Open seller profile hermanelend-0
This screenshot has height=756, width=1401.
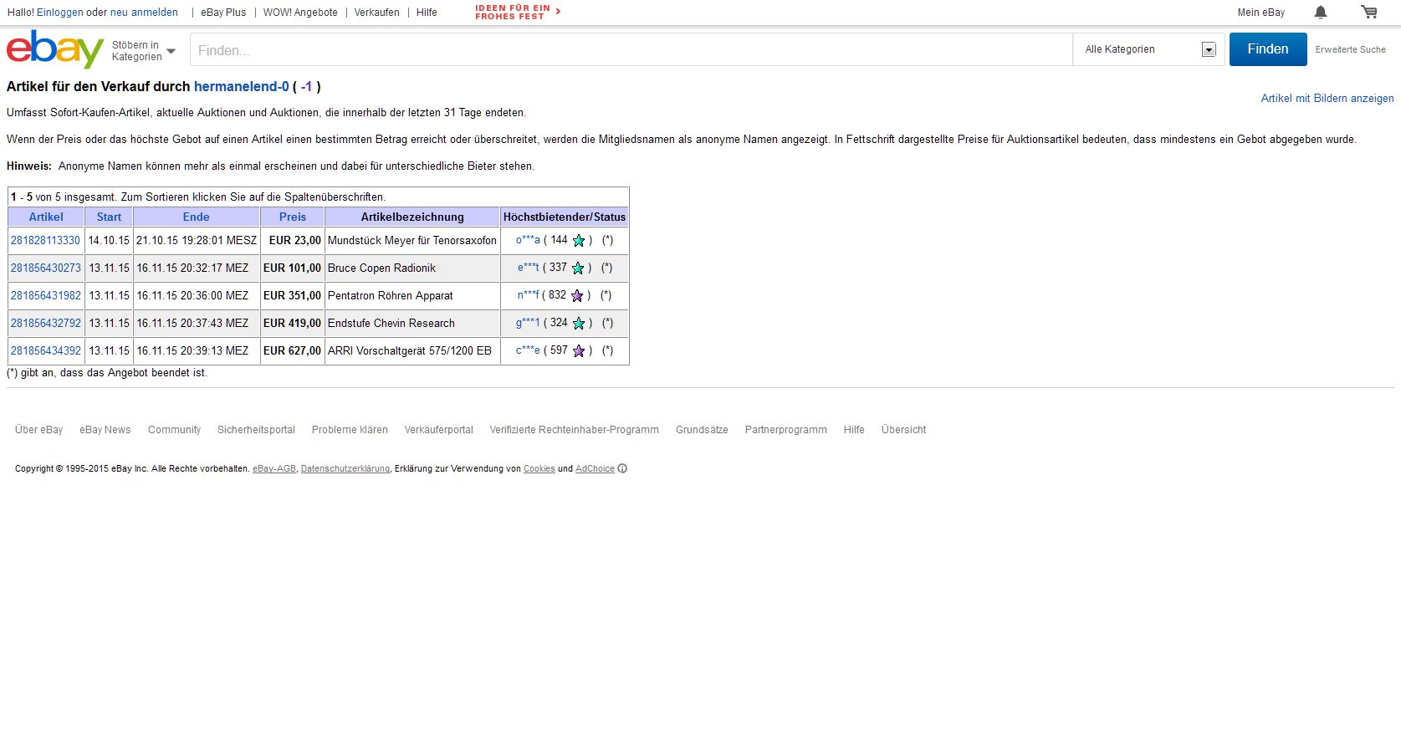tap(241, 87)
